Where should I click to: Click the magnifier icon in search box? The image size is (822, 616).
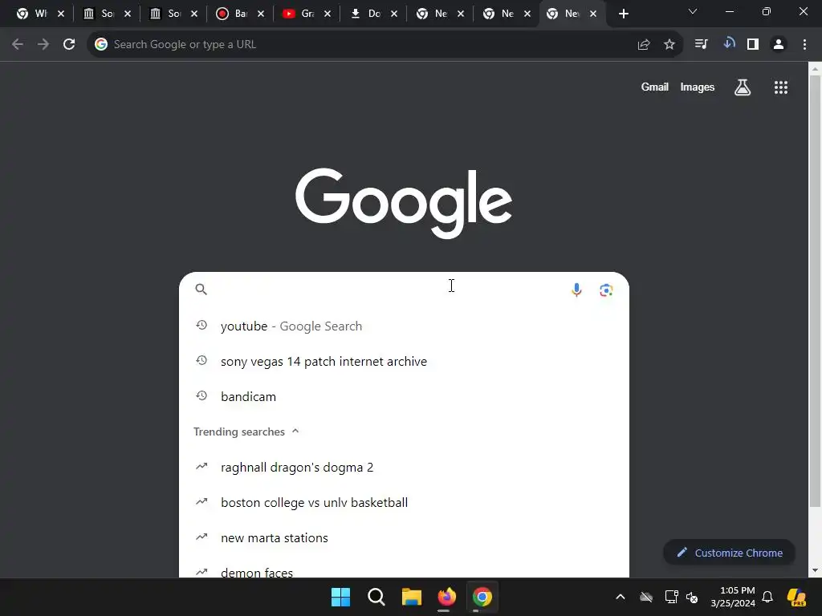[201, 289]
